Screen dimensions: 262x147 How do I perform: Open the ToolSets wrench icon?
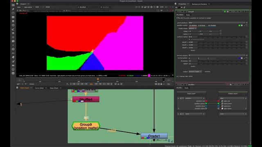[13, 61]
